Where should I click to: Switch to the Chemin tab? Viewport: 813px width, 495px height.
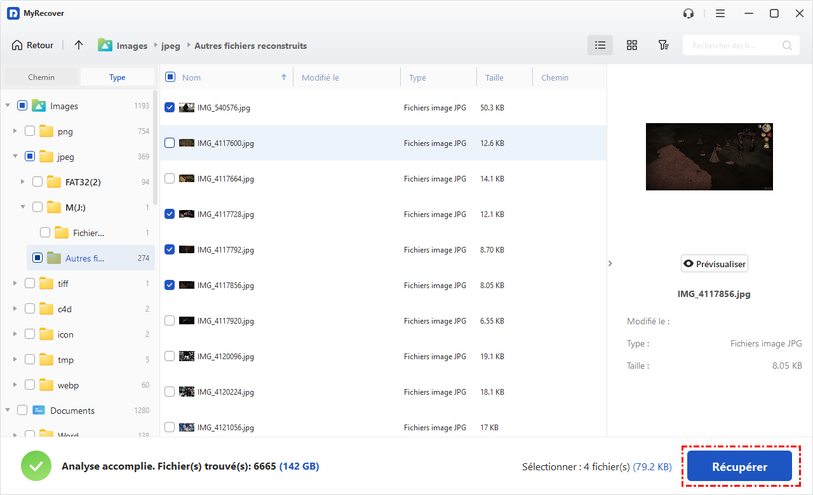(41, 77)
